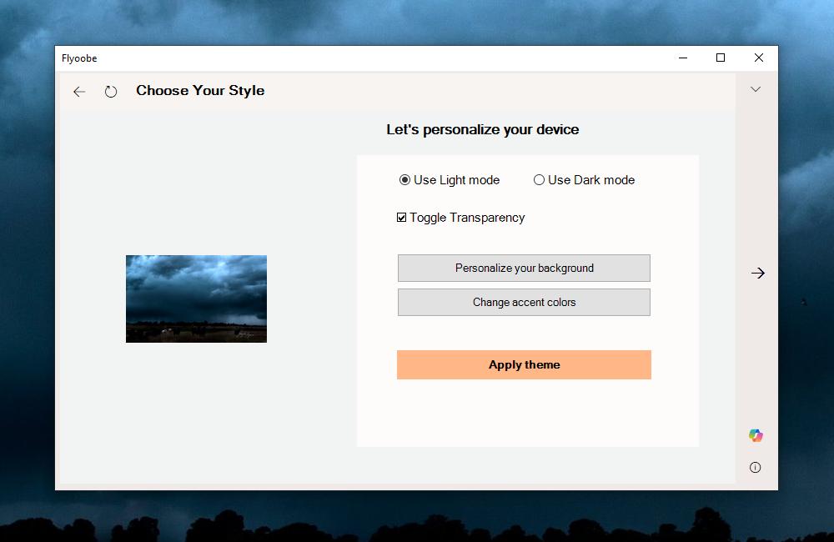Maximize the Flyoobe window
The width and height of the screenshot is (834, 542).
[721, 58]
